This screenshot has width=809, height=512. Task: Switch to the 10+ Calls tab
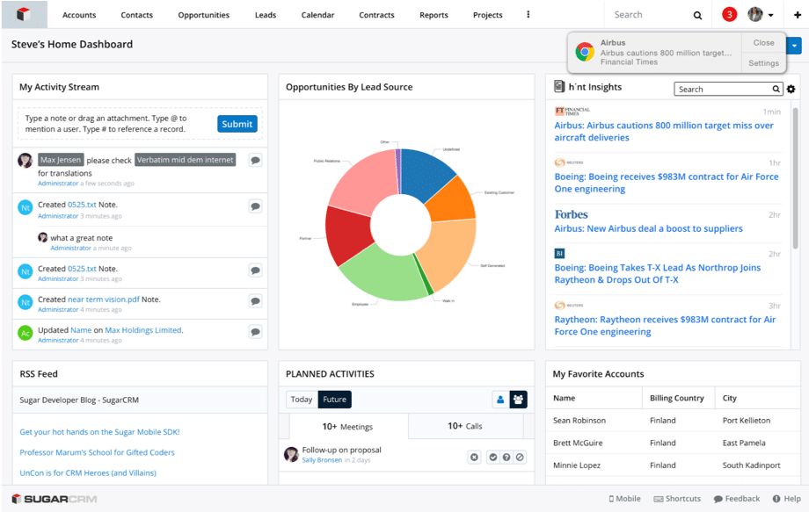pyautogui.click(x=465, y=426)
